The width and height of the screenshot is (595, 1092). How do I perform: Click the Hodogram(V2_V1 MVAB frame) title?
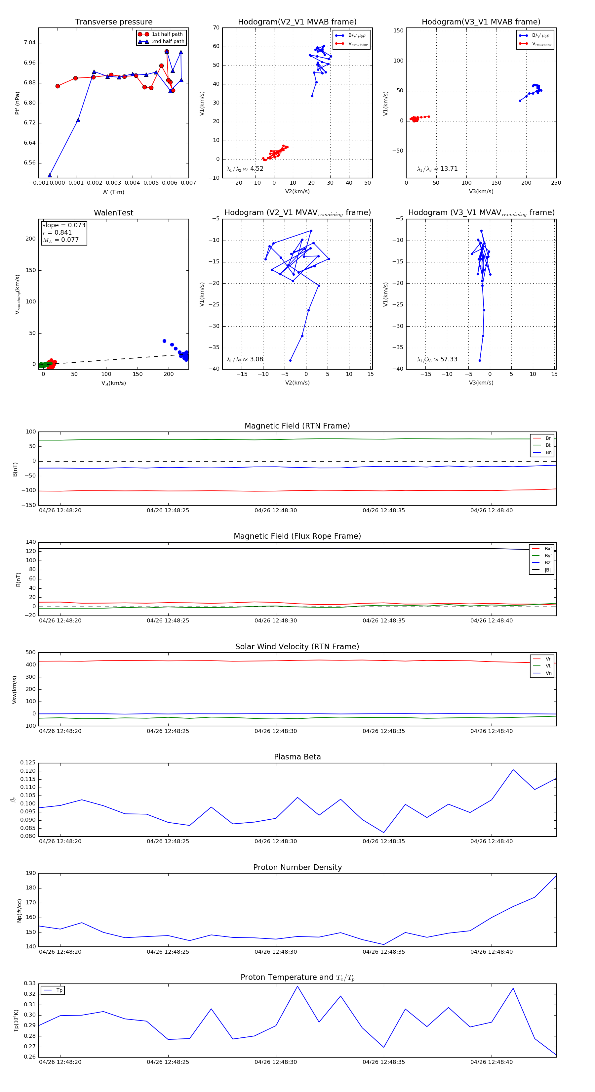(297, 22)
